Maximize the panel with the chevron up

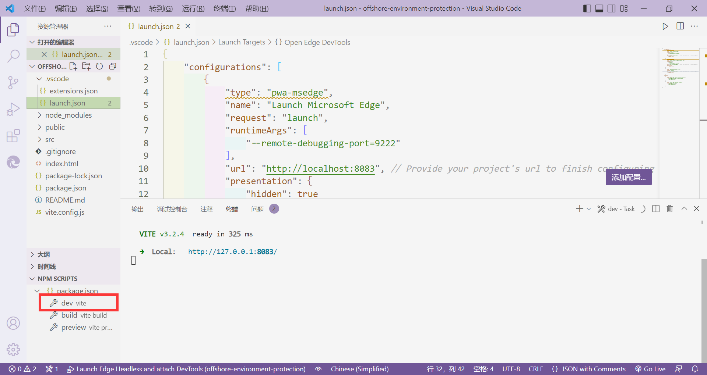684,208
